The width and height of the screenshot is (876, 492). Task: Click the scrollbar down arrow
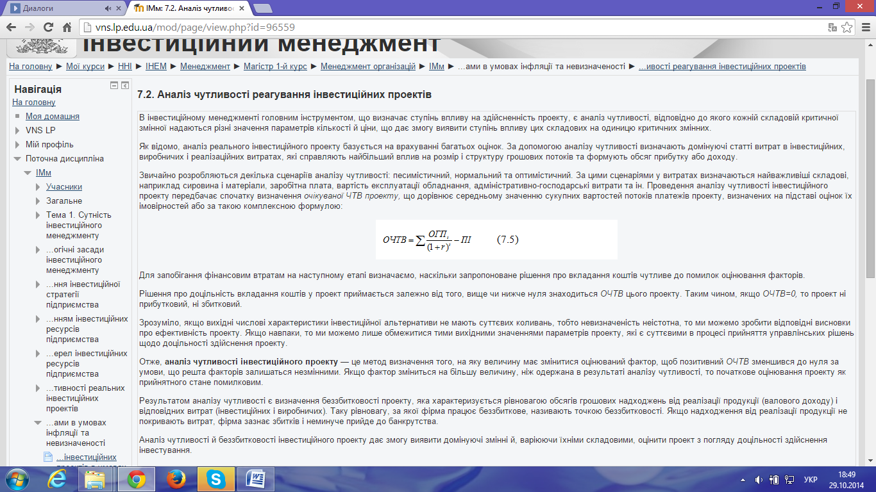click(x=870, y=460)
